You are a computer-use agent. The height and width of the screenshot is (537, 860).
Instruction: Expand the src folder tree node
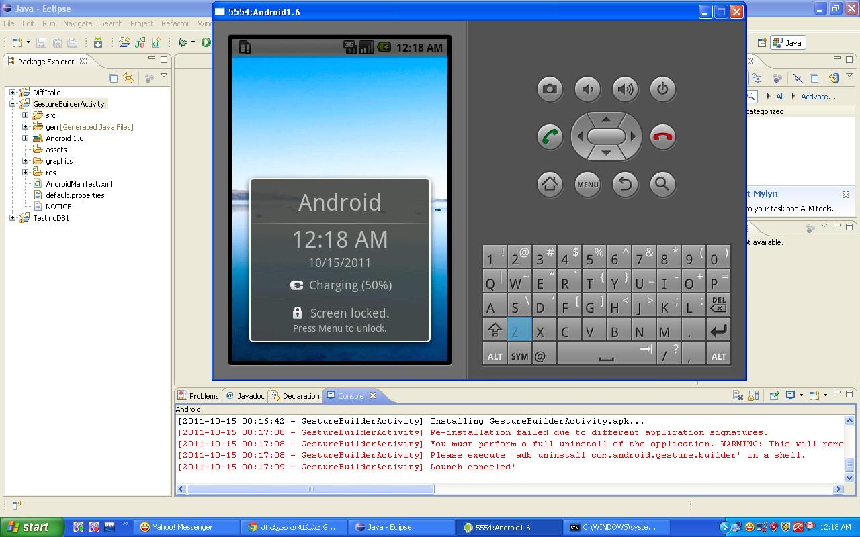coord(25,115)
